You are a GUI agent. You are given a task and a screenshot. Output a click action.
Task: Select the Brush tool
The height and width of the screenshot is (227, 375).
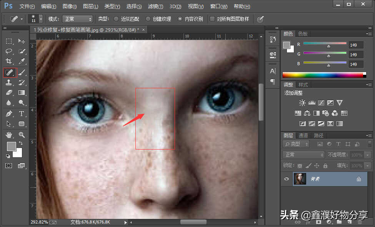coord(22,72)
